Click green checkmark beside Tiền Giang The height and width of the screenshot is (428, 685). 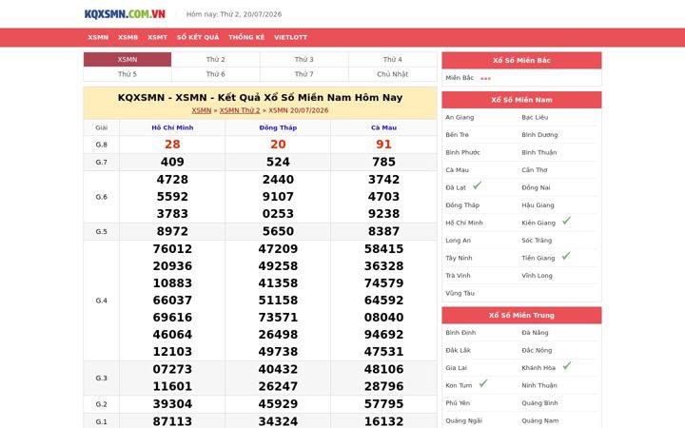point(566,256)
